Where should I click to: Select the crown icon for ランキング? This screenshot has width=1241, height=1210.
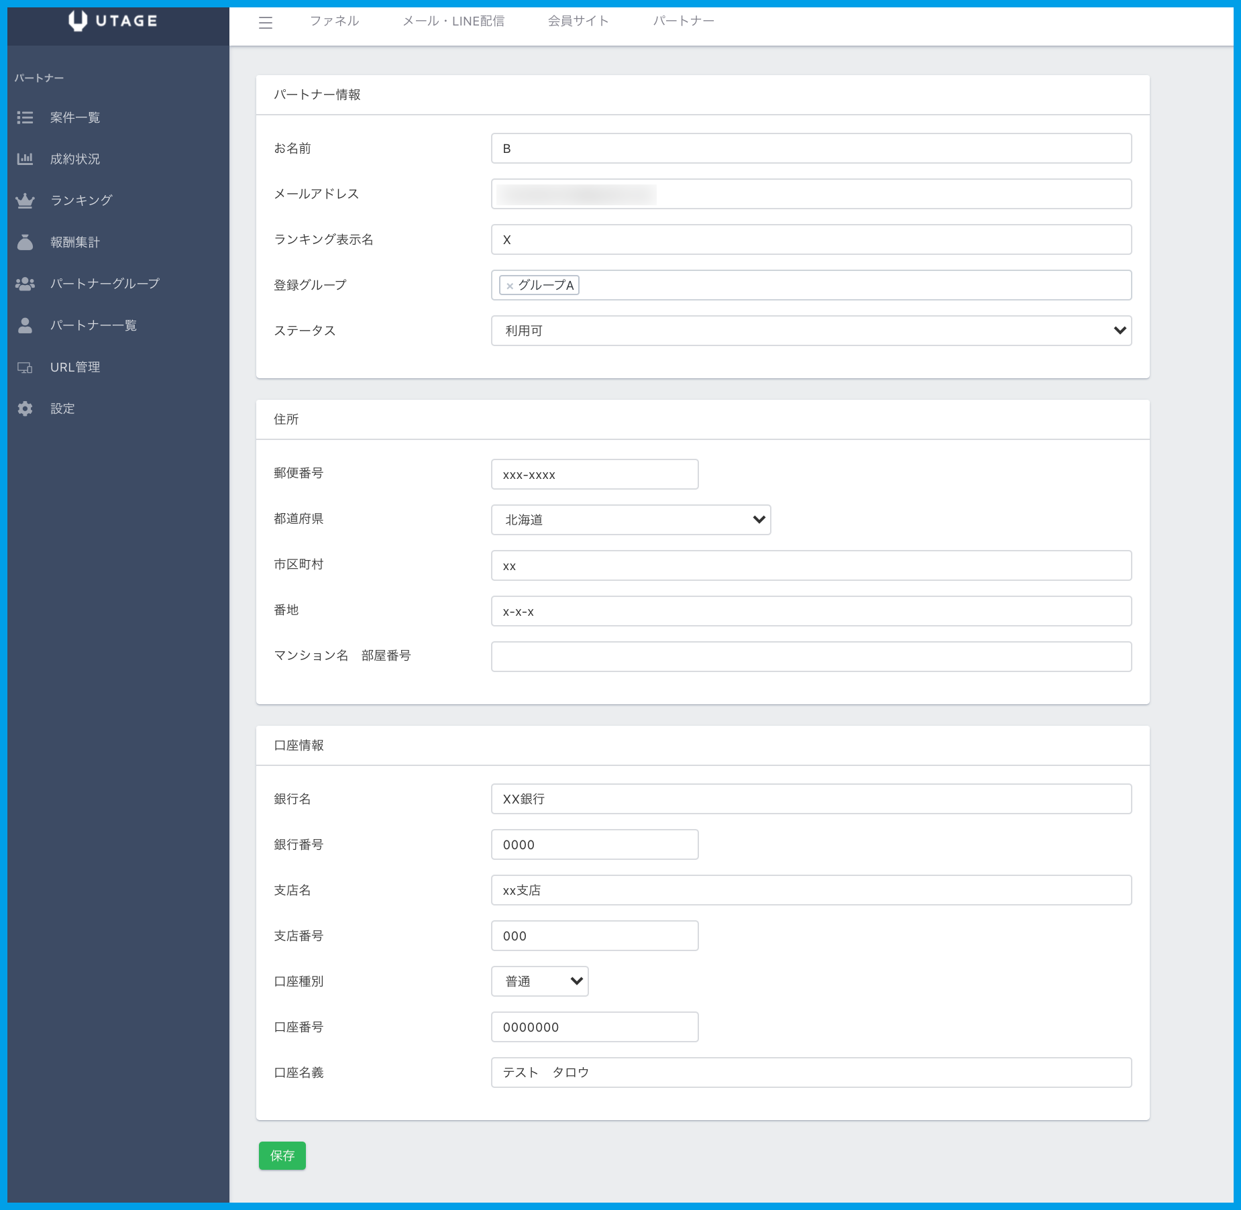click(x=25, y=201)
